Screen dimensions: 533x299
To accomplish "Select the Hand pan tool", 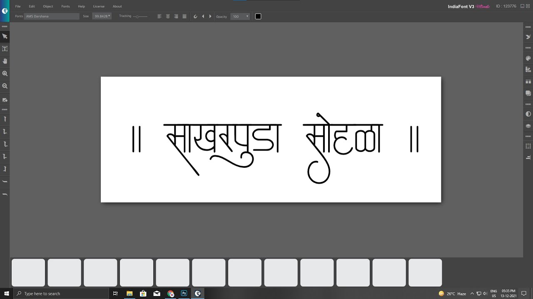I will point(5,61).
